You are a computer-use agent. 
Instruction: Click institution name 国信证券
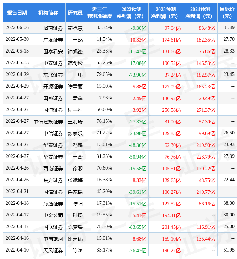[x=53, y=192]
